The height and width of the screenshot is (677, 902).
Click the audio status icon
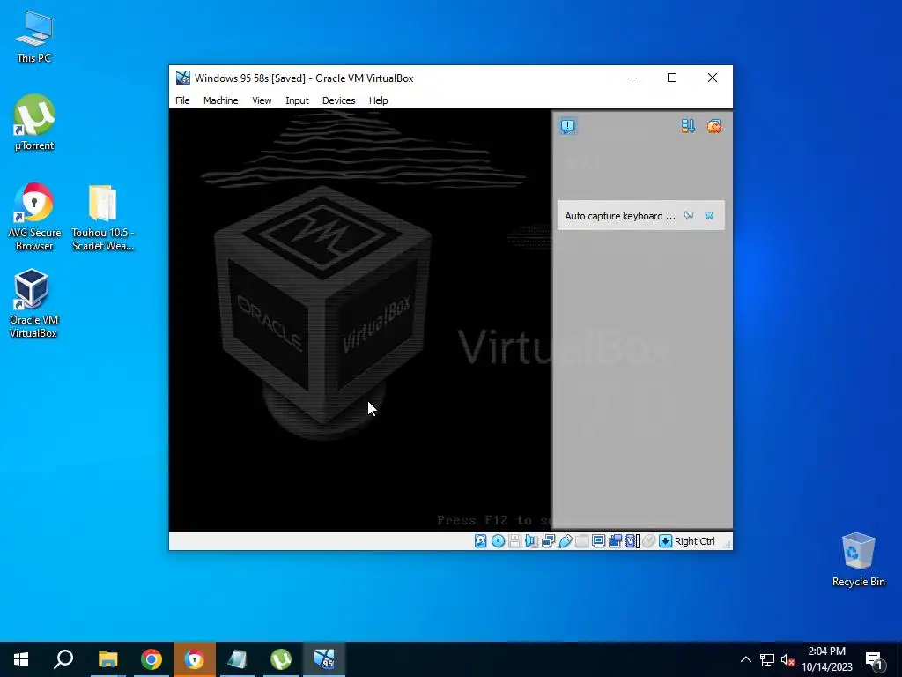[x=531, y=541]
